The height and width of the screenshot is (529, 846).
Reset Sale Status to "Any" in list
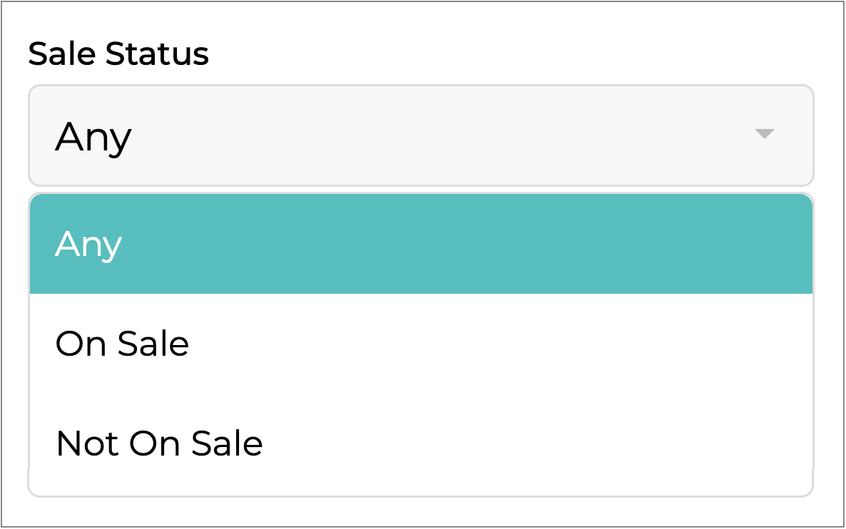[421, 244]
